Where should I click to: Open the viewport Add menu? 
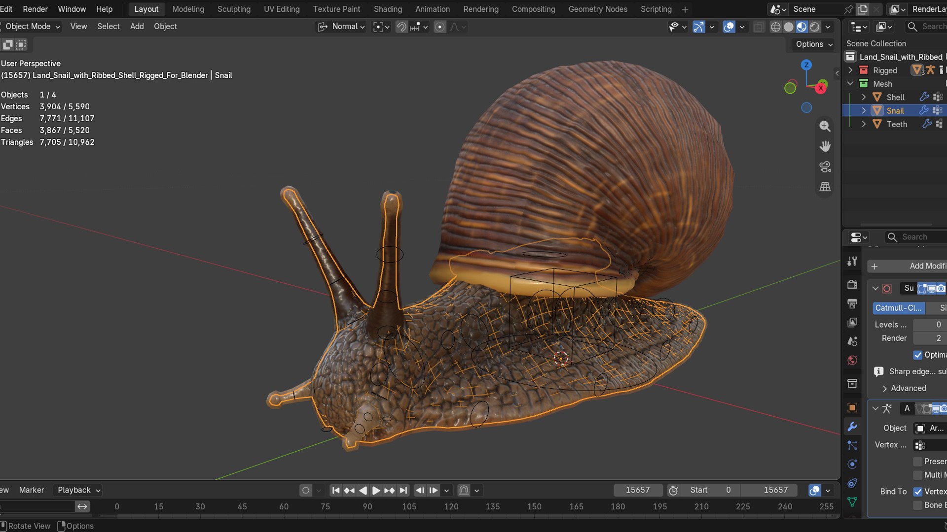(x=137, y=27)
